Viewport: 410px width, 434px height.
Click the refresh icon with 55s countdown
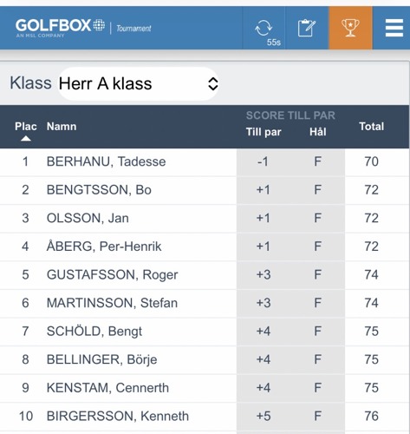(x=264, y=28)
